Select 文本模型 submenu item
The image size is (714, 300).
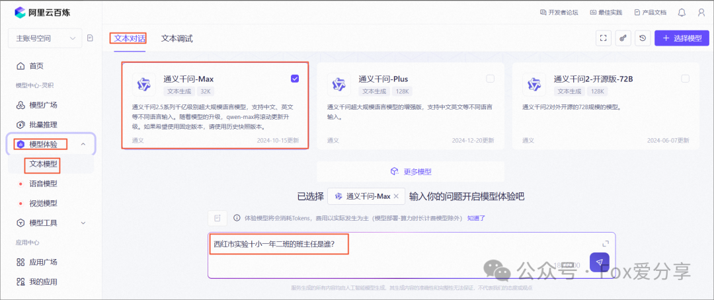click(x=43, y=164)
